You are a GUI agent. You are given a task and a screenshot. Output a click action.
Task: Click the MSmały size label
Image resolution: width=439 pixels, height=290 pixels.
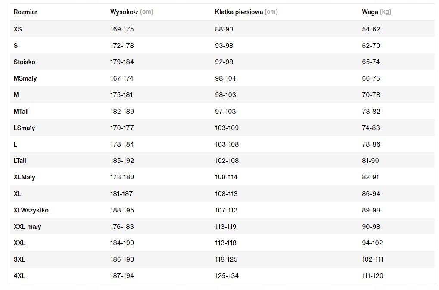(25, 78)
